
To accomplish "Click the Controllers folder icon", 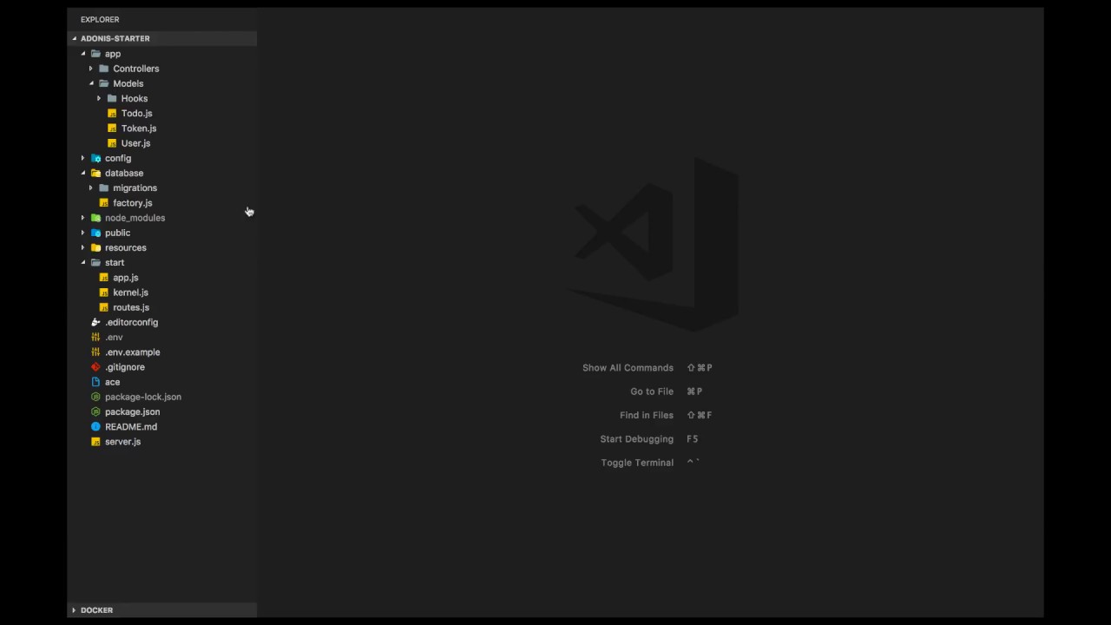I will [x=104, y=69].
